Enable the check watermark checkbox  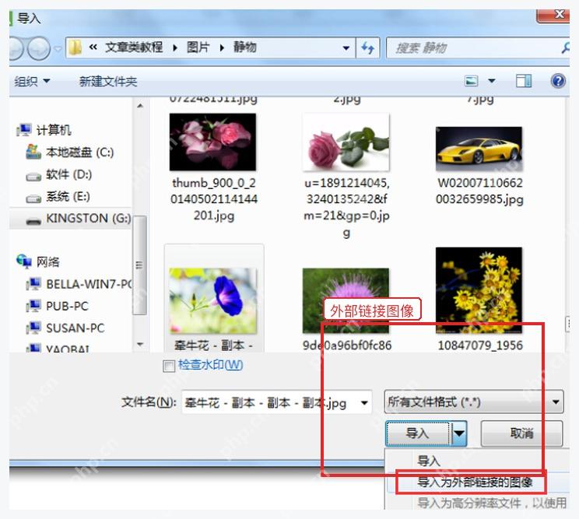tap(169, 366)
